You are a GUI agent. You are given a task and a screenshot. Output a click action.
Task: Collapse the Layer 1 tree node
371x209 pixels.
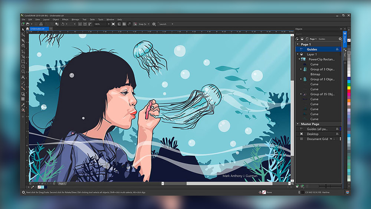298,54
